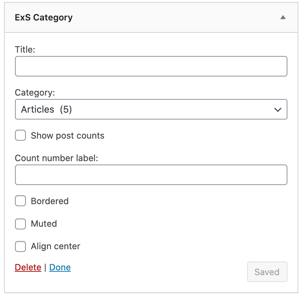The height and width of the screenshot is (297, 301).
Task: Click the 'Bordered' label text
Action: pos(50,201)
